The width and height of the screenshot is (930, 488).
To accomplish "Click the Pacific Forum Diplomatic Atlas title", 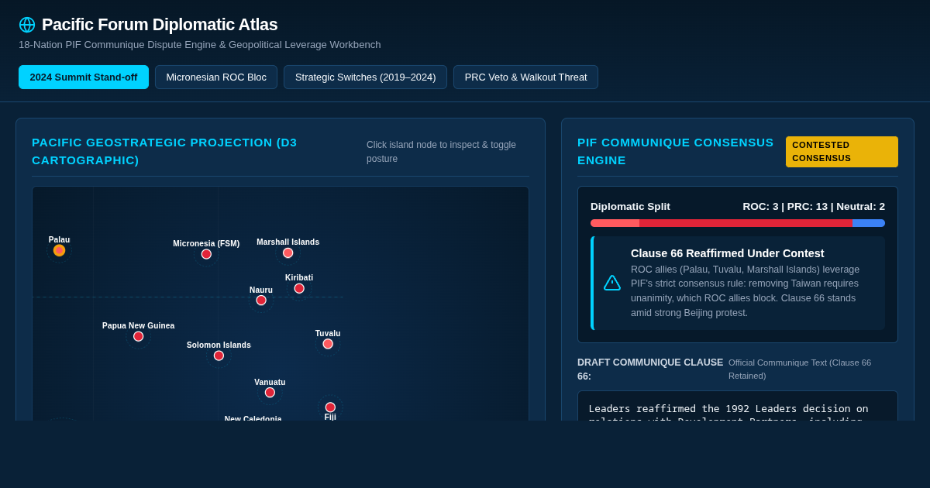I will click(160, 25).
